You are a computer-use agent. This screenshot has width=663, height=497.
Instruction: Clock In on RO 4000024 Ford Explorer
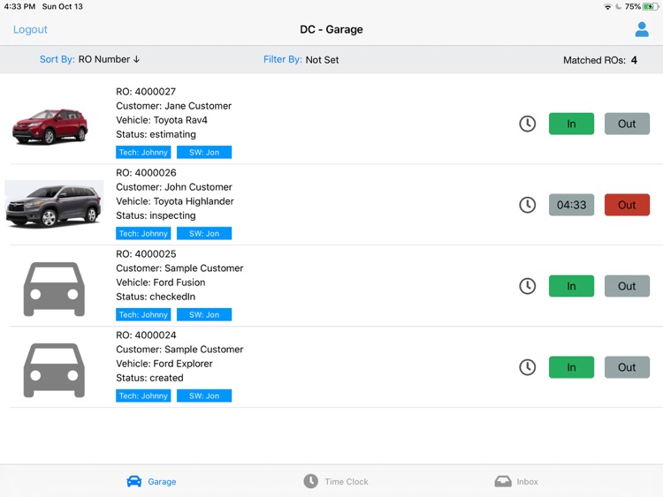click(x=571, y=367)
